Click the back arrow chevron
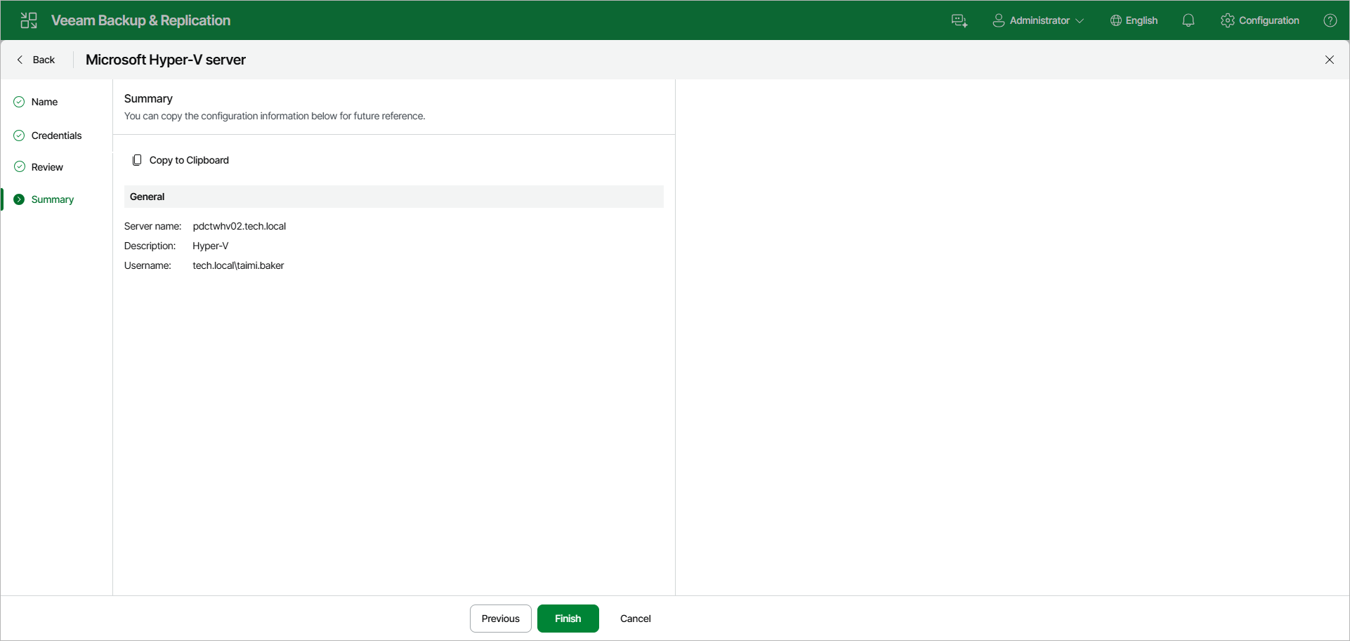Image resolution: width=1350 pixels, height=641 pixels. pos(20,60)
